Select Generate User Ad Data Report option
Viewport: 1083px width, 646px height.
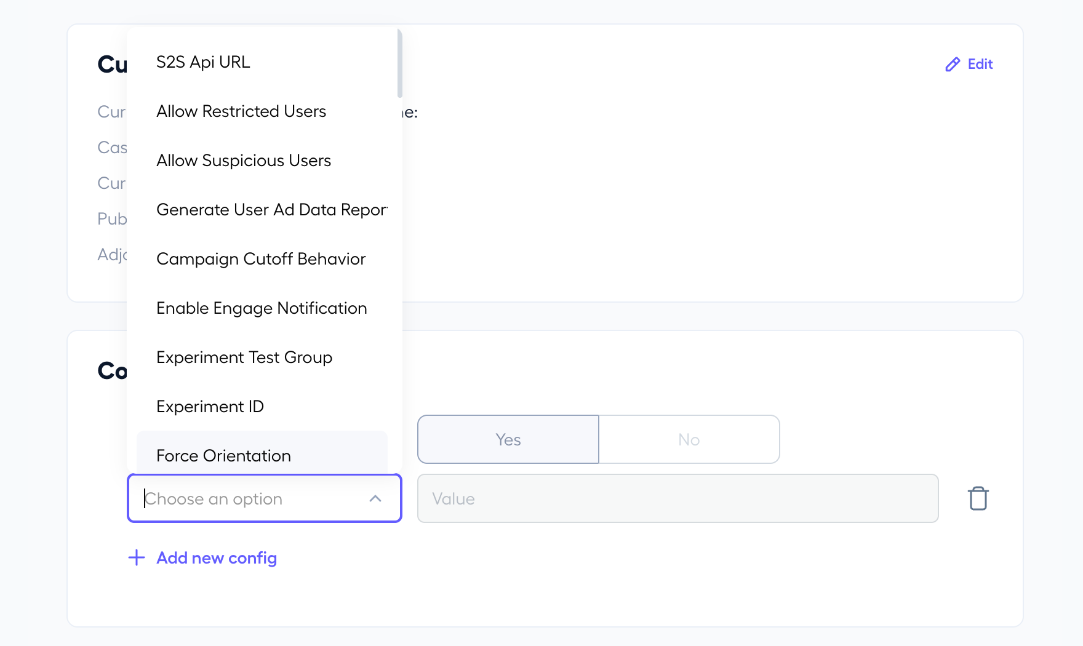[262, 209]
